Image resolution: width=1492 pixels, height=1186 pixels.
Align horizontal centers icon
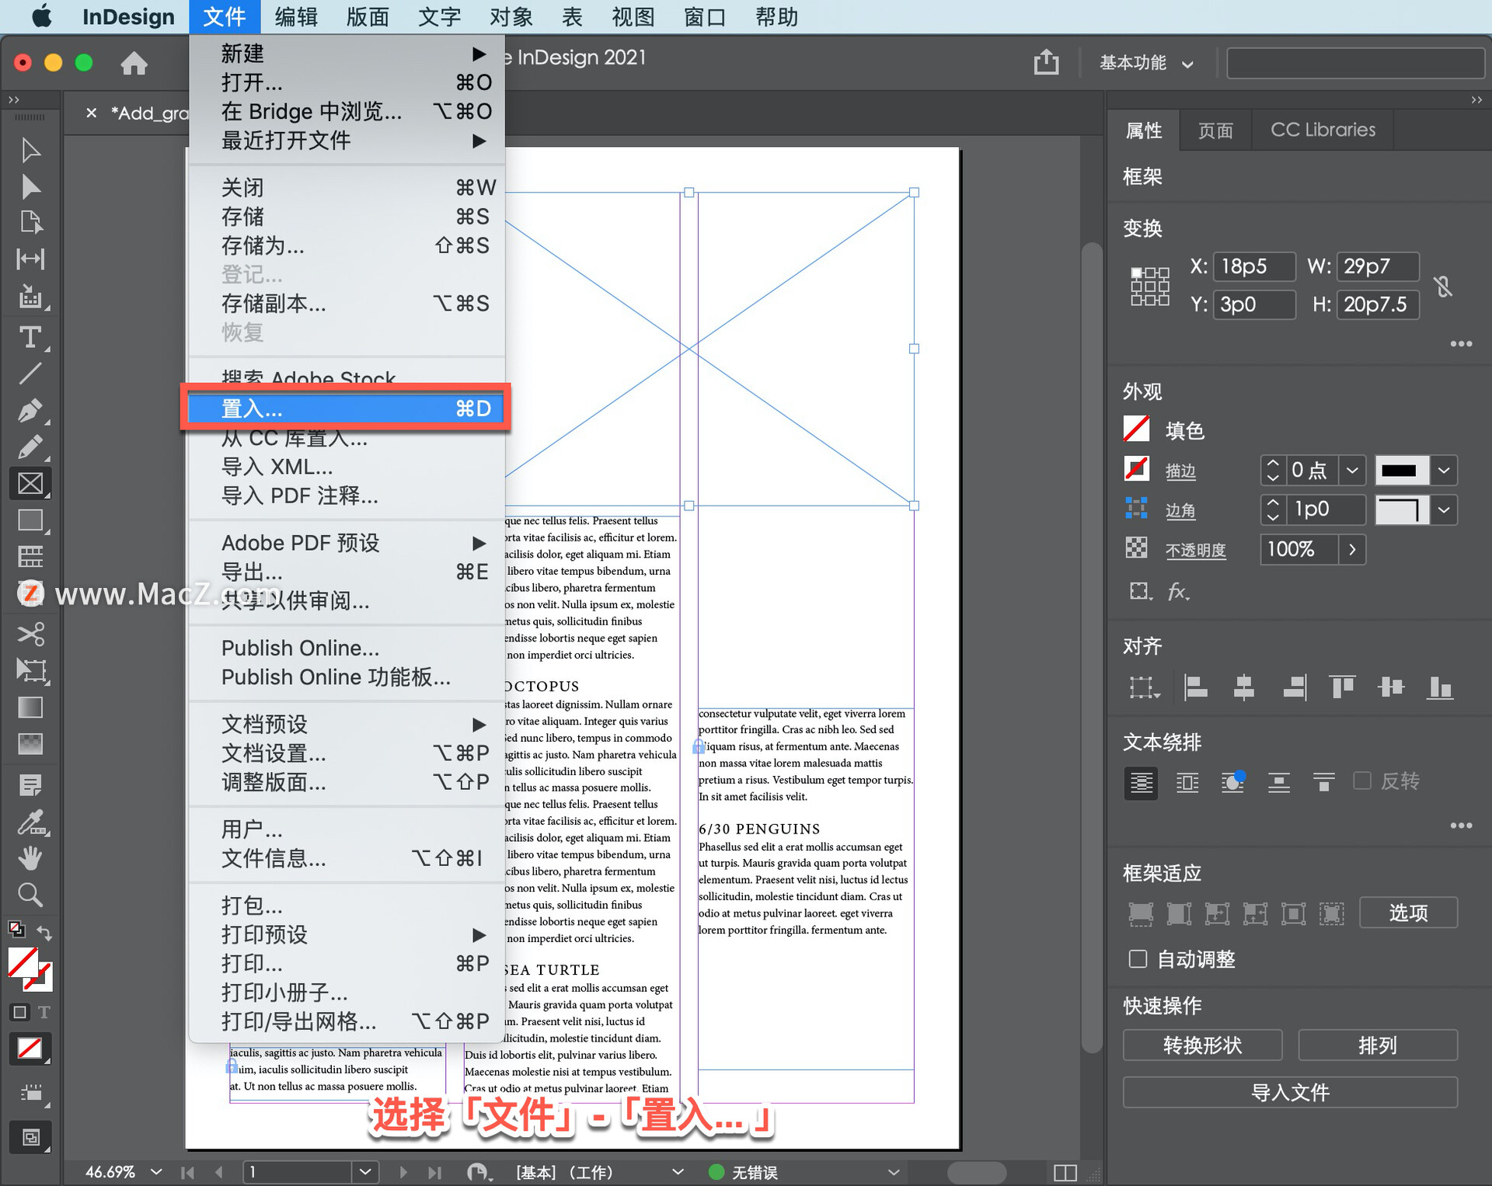pyautogui.click(x=1244, y=687)
